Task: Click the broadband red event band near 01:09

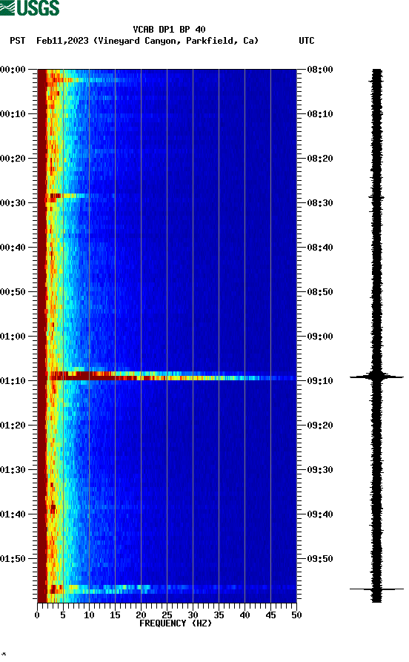Action: tap(171, 376)
